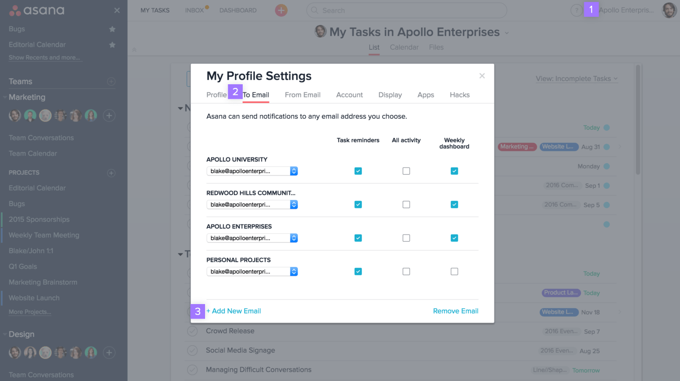Screen dimensions: 680x381
Task: Select the To Email tab
Action: [256, 95]
